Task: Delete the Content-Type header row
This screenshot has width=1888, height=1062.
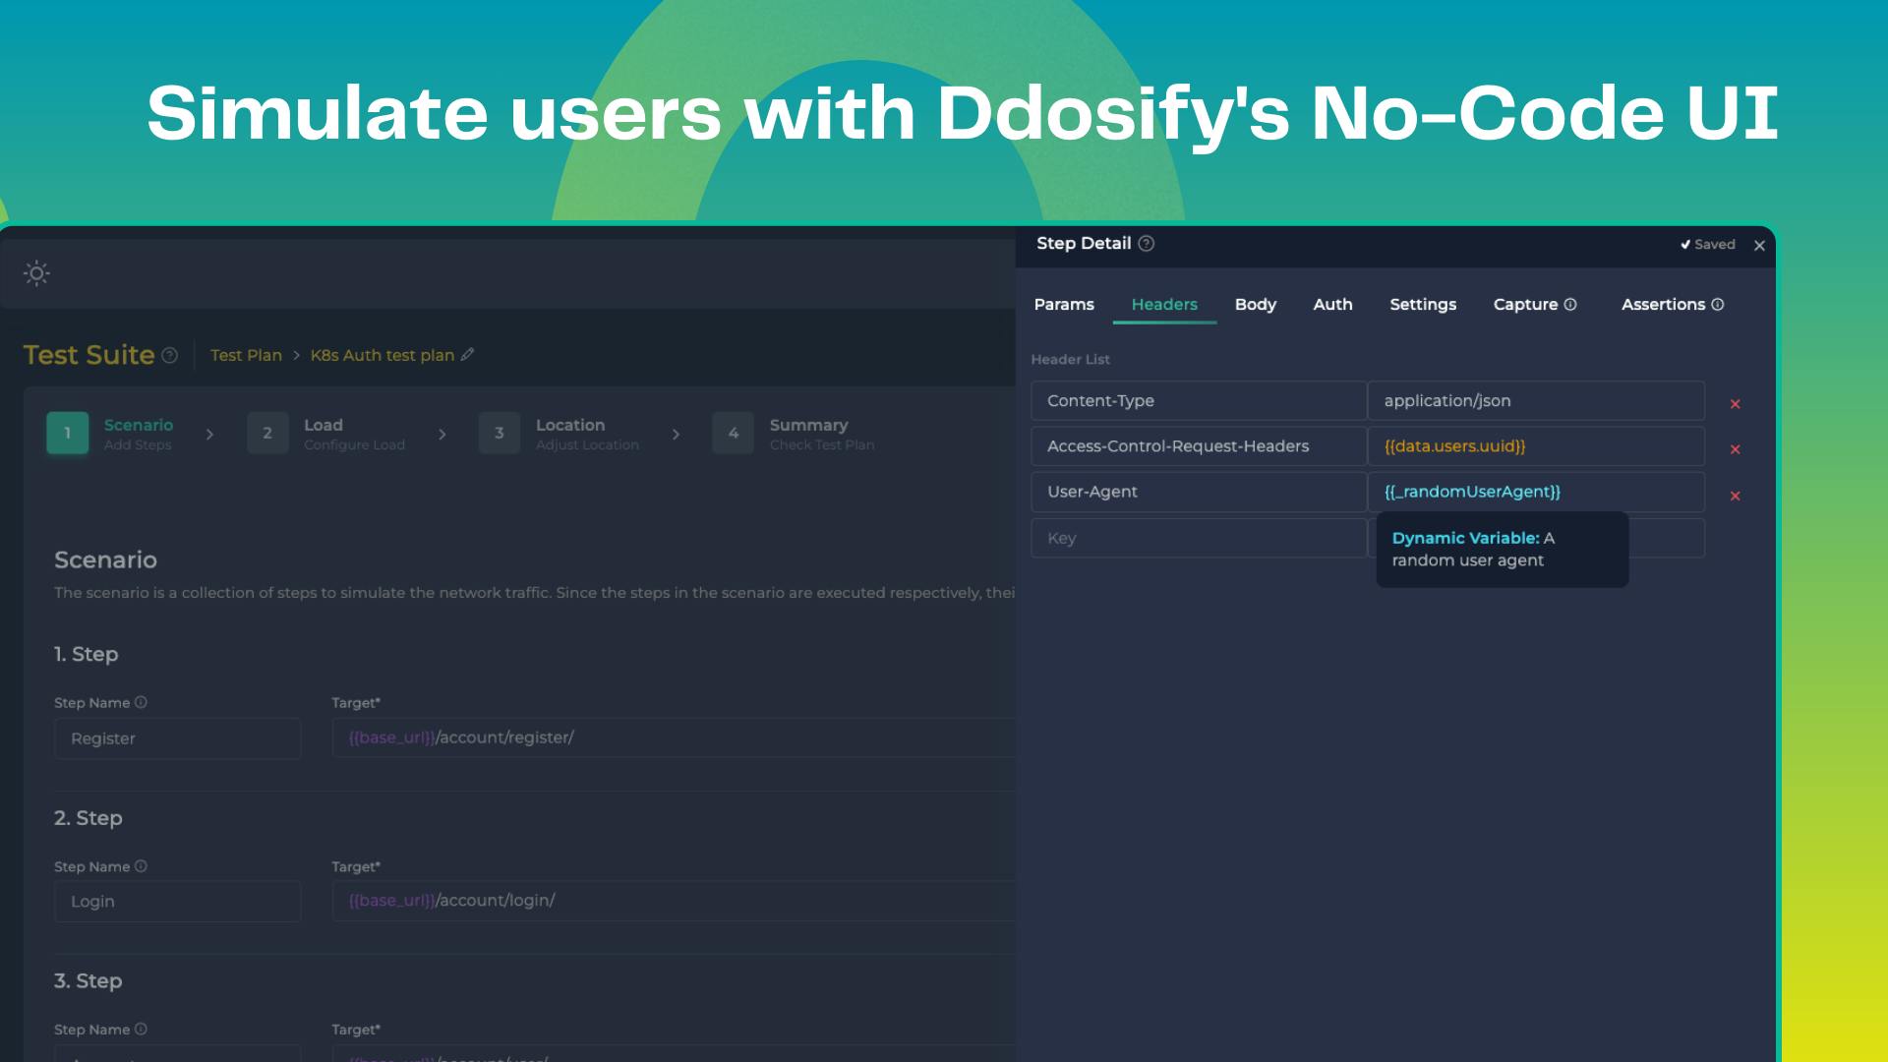Action: [x=1736, y=404]
